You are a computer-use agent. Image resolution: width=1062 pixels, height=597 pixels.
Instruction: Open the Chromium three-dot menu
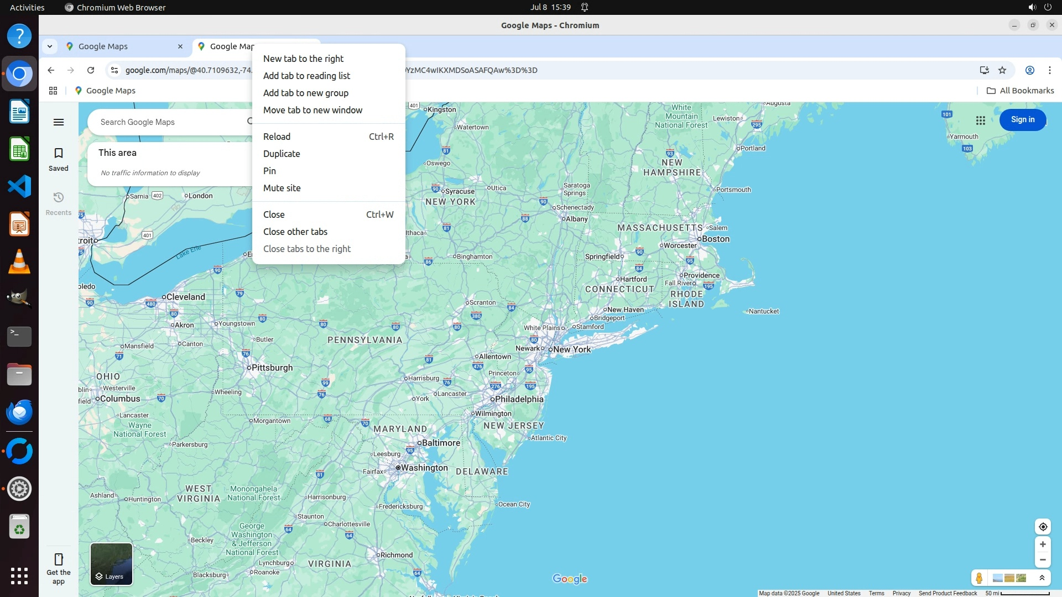coord(1049,70)
